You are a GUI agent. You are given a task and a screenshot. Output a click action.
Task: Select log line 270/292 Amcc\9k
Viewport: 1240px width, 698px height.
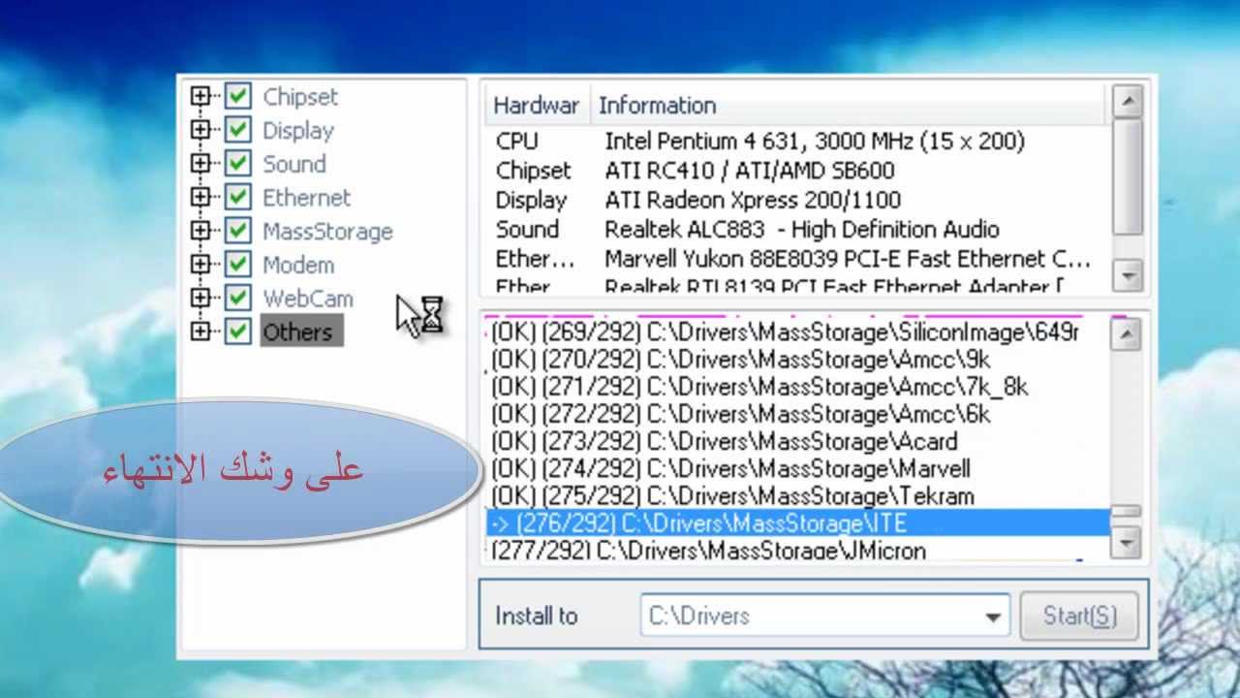[797, 360]
